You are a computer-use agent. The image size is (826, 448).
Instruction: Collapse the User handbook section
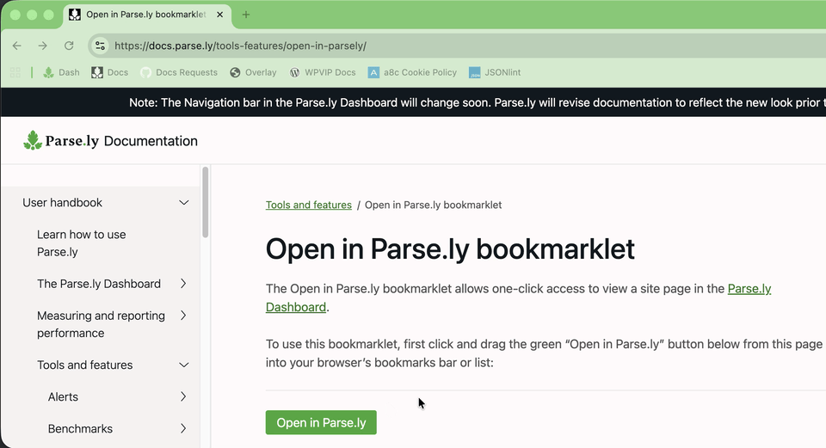(183, 203)
